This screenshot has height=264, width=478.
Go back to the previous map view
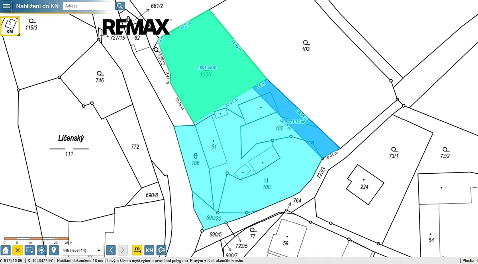point(111,250)
